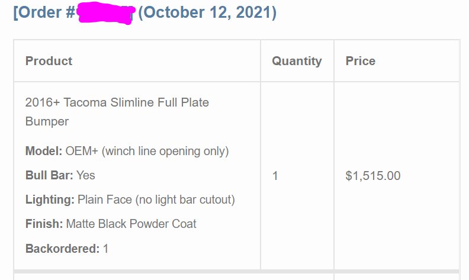
Task: Click OEM+ winch line opening value
Action: (147, 152)
